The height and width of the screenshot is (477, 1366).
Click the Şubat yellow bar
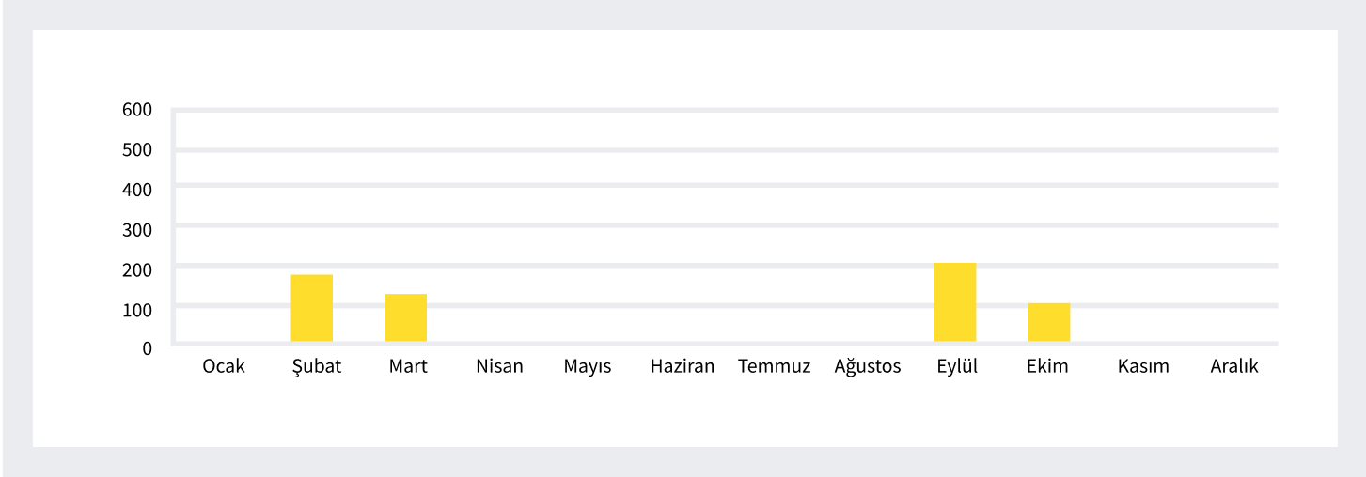click(x=311, y=308)
